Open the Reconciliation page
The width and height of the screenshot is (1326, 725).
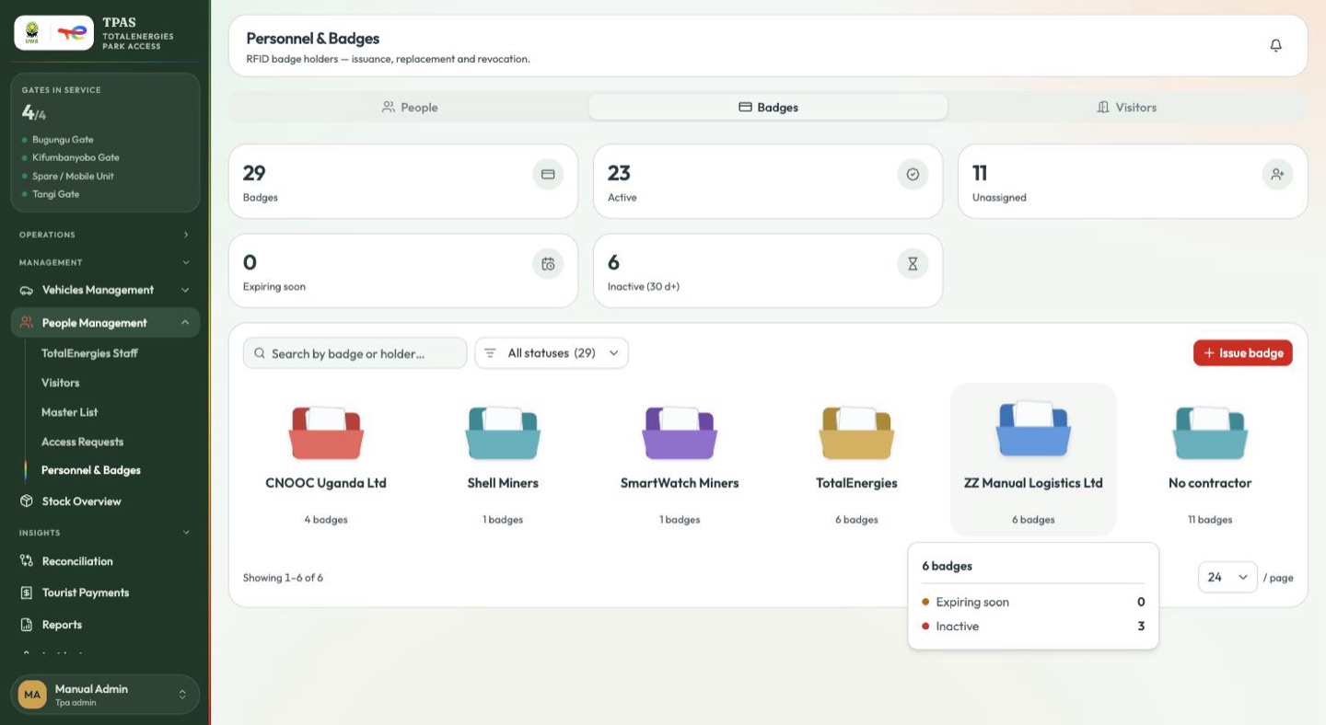point(105,561)
